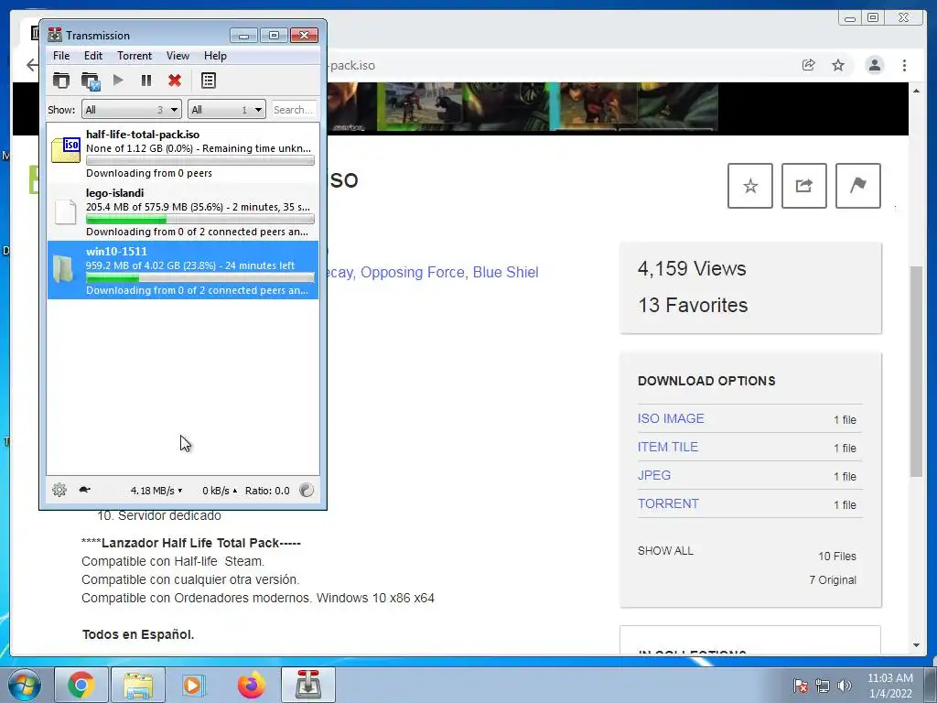Viewport: 937px width, 703px height.
Task: Select the win10-1511 torrent row
Action: pyautogui.click(x=183, y=270)
